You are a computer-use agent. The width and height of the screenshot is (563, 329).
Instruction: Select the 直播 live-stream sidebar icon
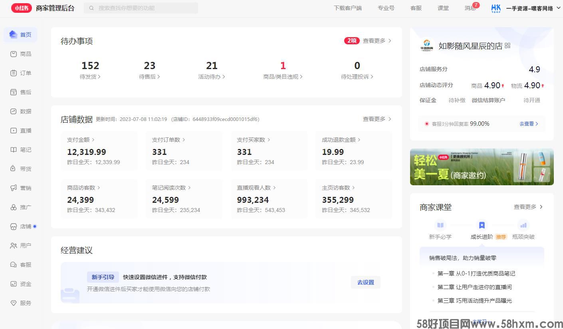13,130
